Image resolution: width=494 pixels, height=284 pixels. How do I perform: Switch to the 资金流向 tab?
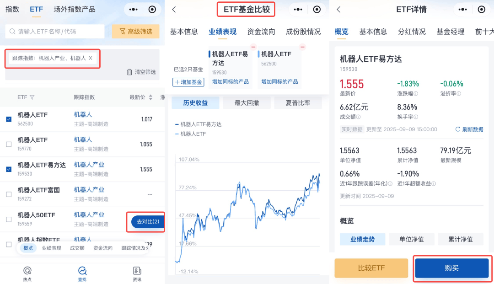coord(261,32)
